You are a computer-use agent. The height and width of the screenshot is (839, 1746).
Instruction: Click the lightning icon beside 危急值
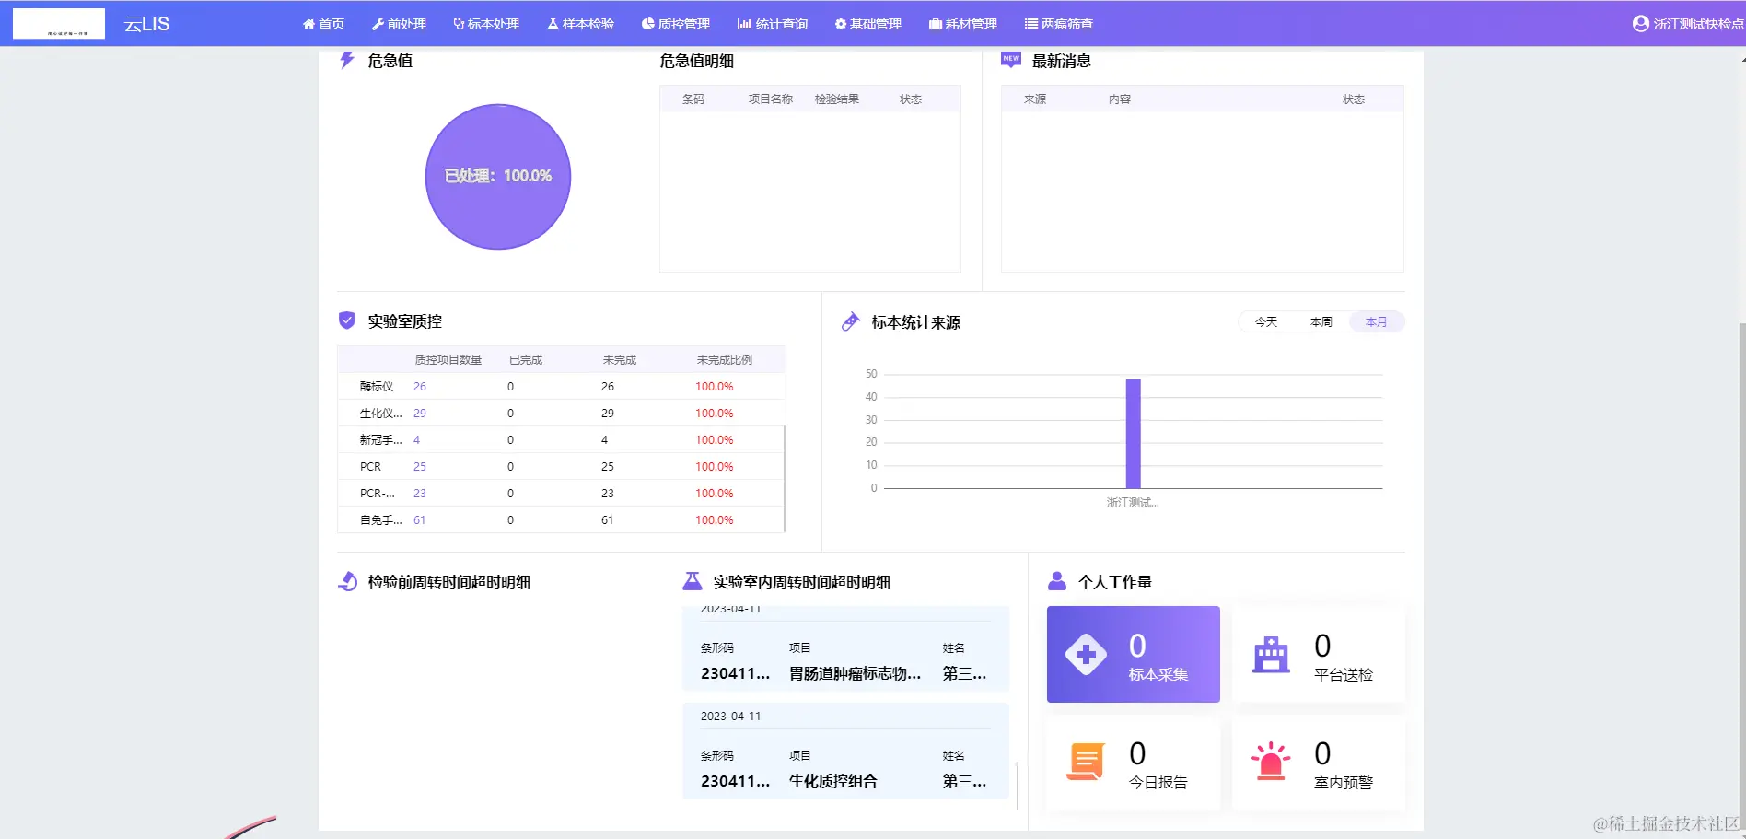pos(346,60)
